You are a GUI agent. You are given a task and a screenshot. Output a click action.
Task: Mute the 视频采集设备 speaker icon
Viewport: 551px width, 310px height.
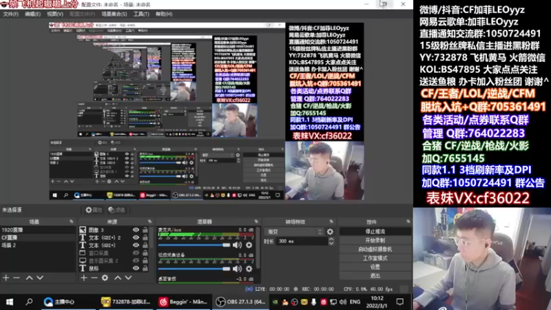coord(237,269)
